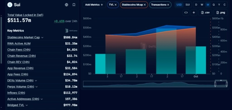Remove the Stablecoins Mcap metric chip

point(145,5)
